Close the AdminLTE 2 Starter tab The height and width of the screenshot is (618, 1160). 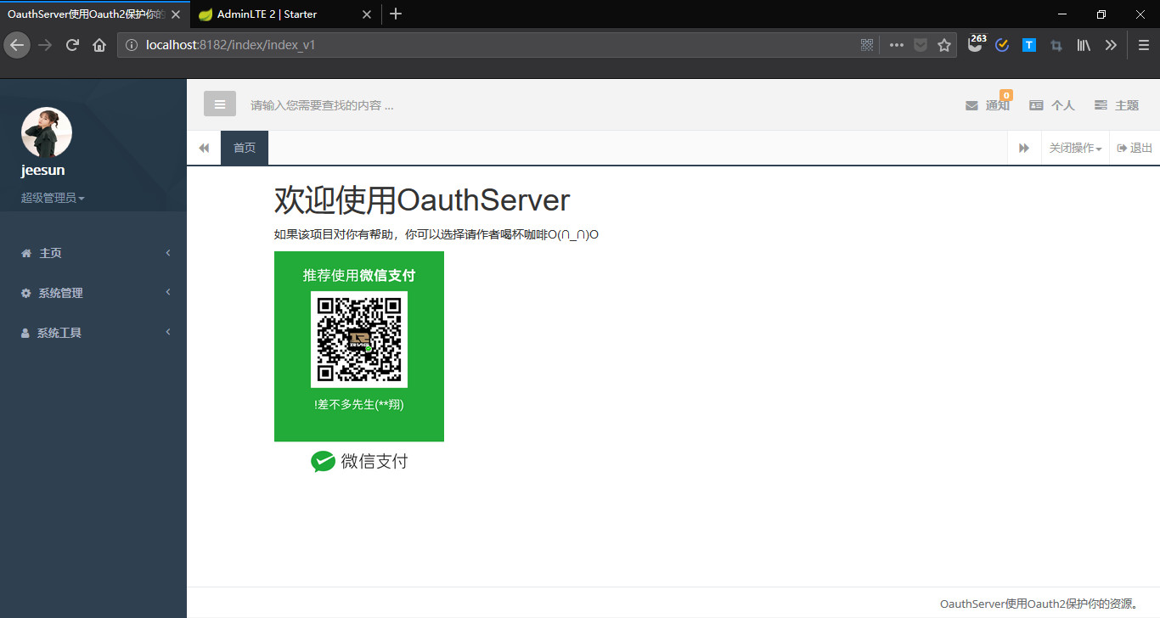[367, 14]
